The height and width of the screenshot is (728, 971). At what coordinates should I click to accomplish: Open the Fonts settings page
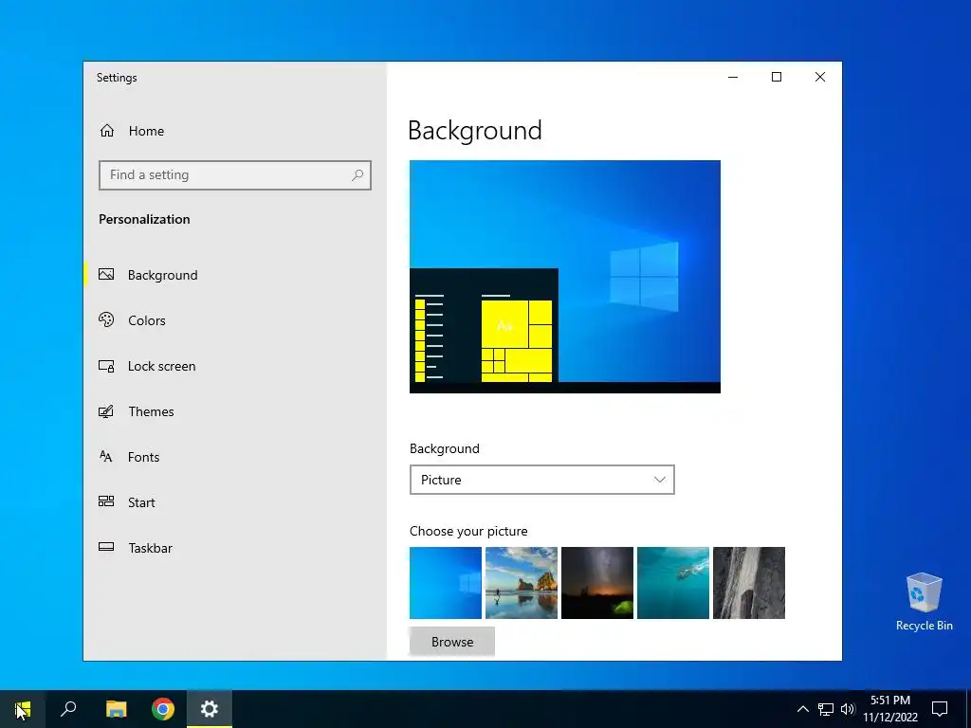(x=144, y=457)
